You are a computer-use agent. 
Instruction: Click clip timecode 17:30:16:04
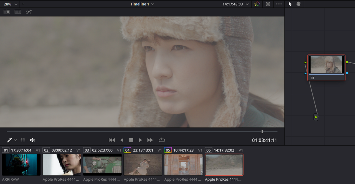point(21,150)
